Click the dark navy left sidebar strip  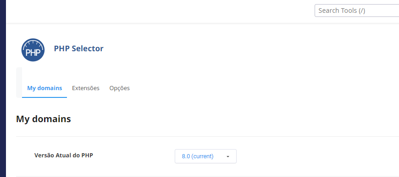pos(3,88)
